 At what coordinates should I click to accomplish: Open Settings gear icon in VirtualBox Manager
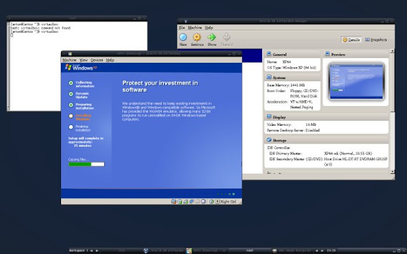click(197, 37)
